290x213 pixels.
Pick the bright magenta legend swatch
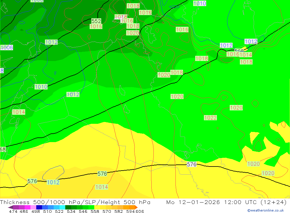coord(27,207)
